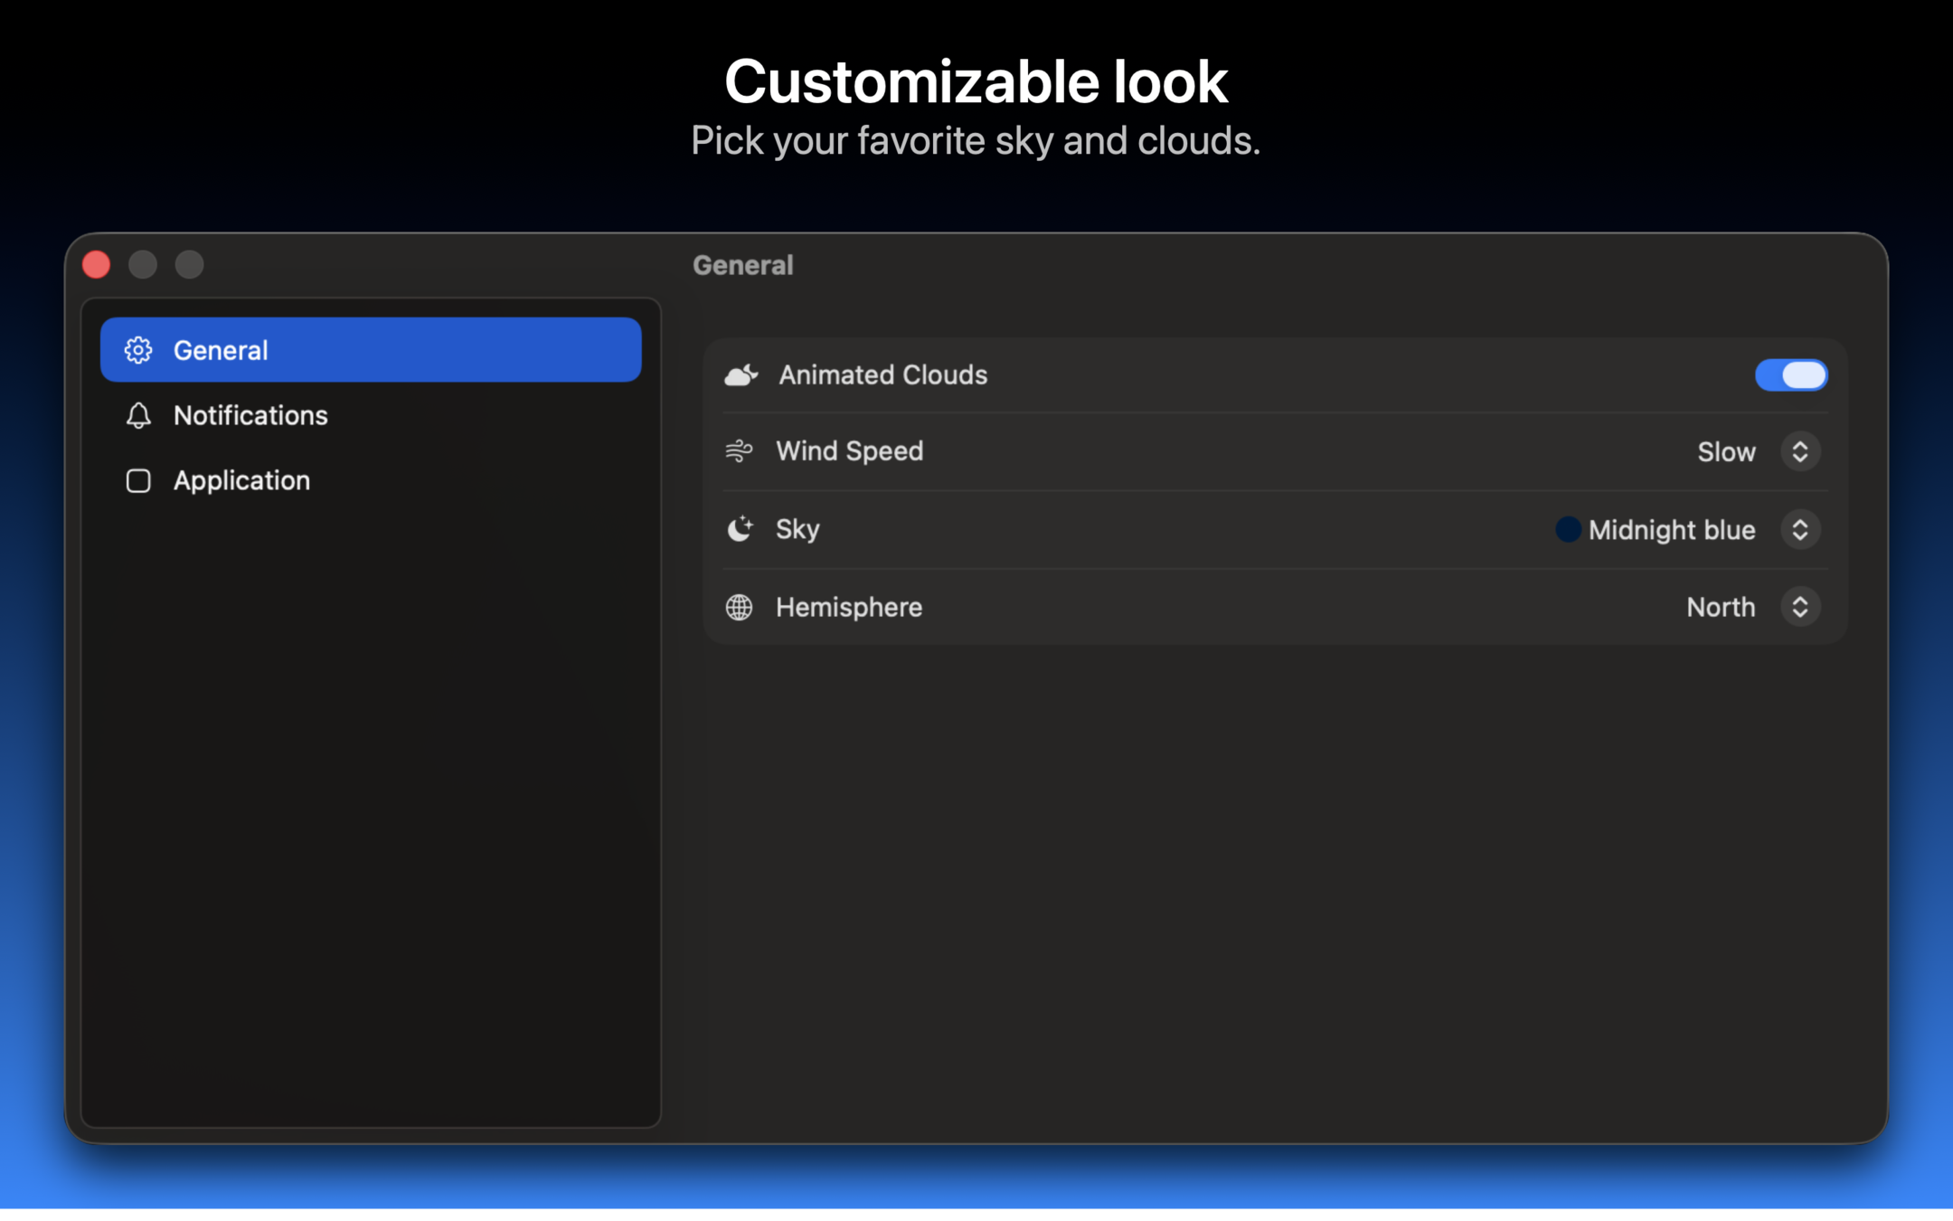Open the Application settings tab
This screenshot has width=1953, height=1221.
pyautogui.click(x=241, y=480)
